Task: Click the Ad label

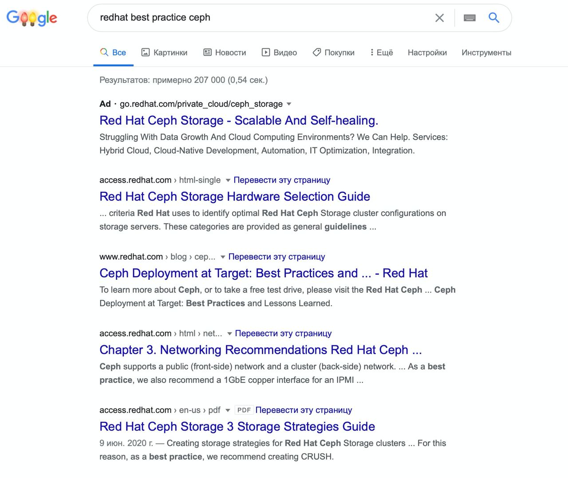Action: (x=105, y=104)
